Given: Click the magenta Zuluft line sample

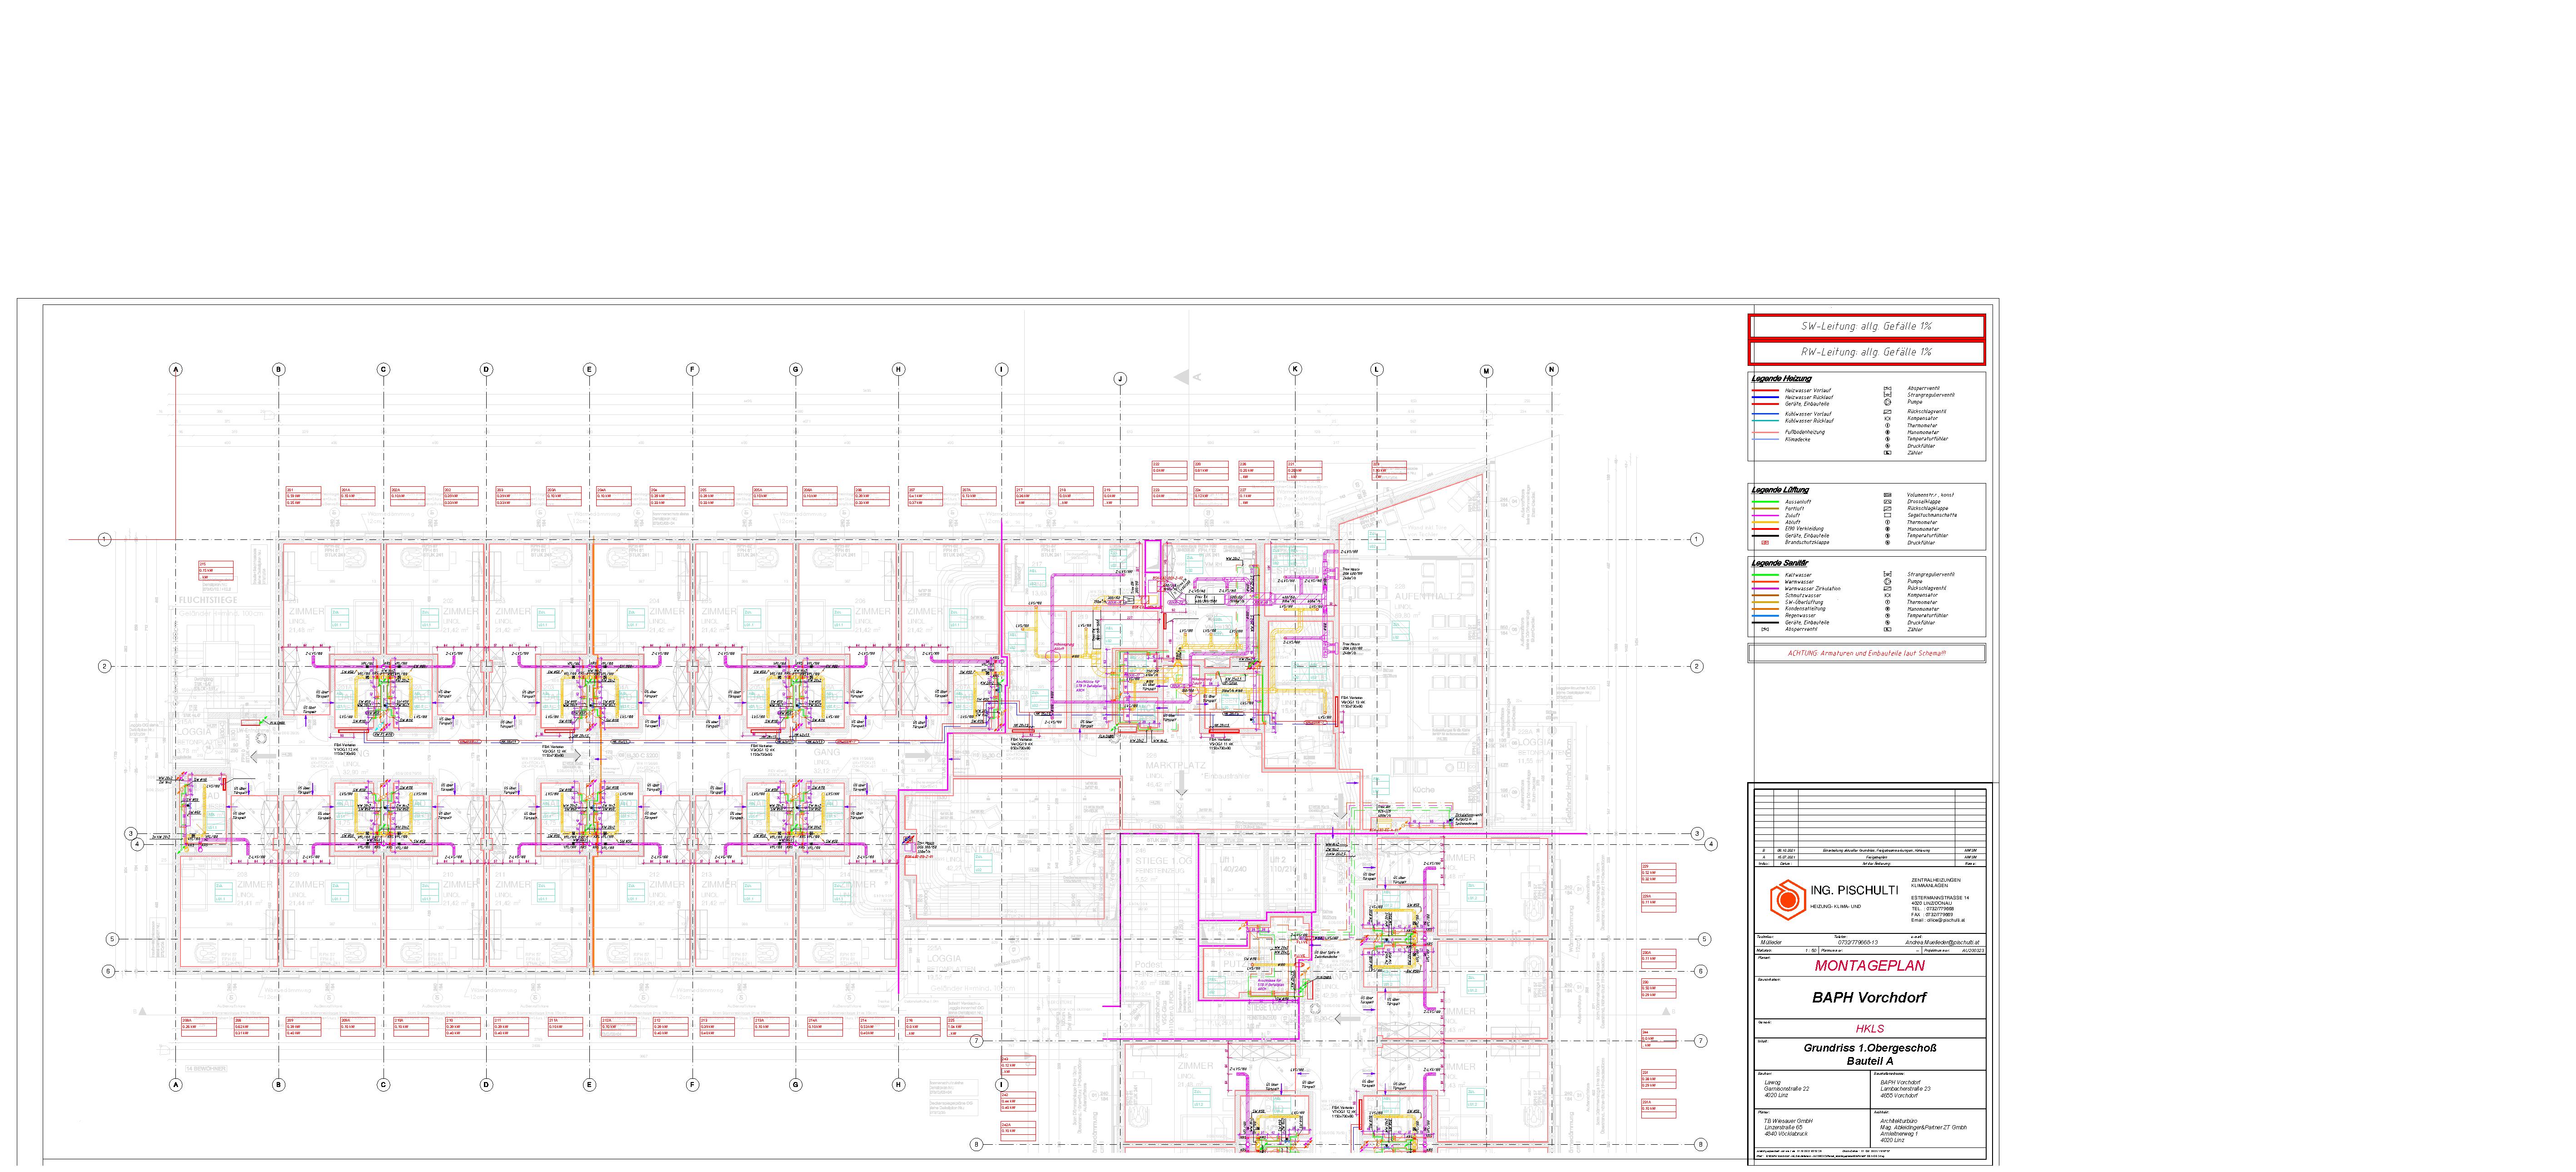Looking at the screenshot, I should coord(1765,515).
